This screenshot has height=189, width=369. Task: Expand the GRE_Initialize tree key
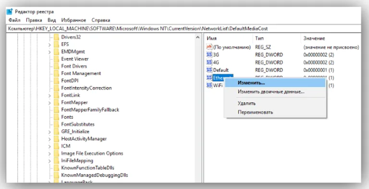pyautogui.click(x=49, y=132)
